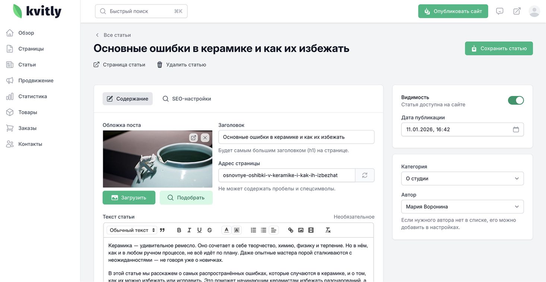Screen dimensions: 546x282
Task: Click the kvitly logo
Action: click(37, 11)
